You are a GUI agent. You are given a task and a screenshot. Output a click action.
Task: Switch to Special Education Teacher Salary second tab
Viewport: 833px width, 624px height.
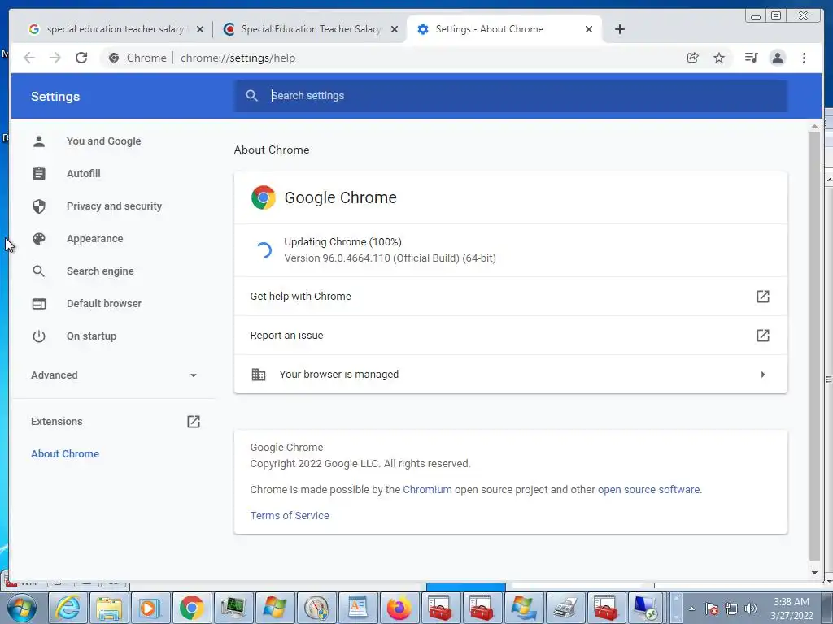click(310, 29)
